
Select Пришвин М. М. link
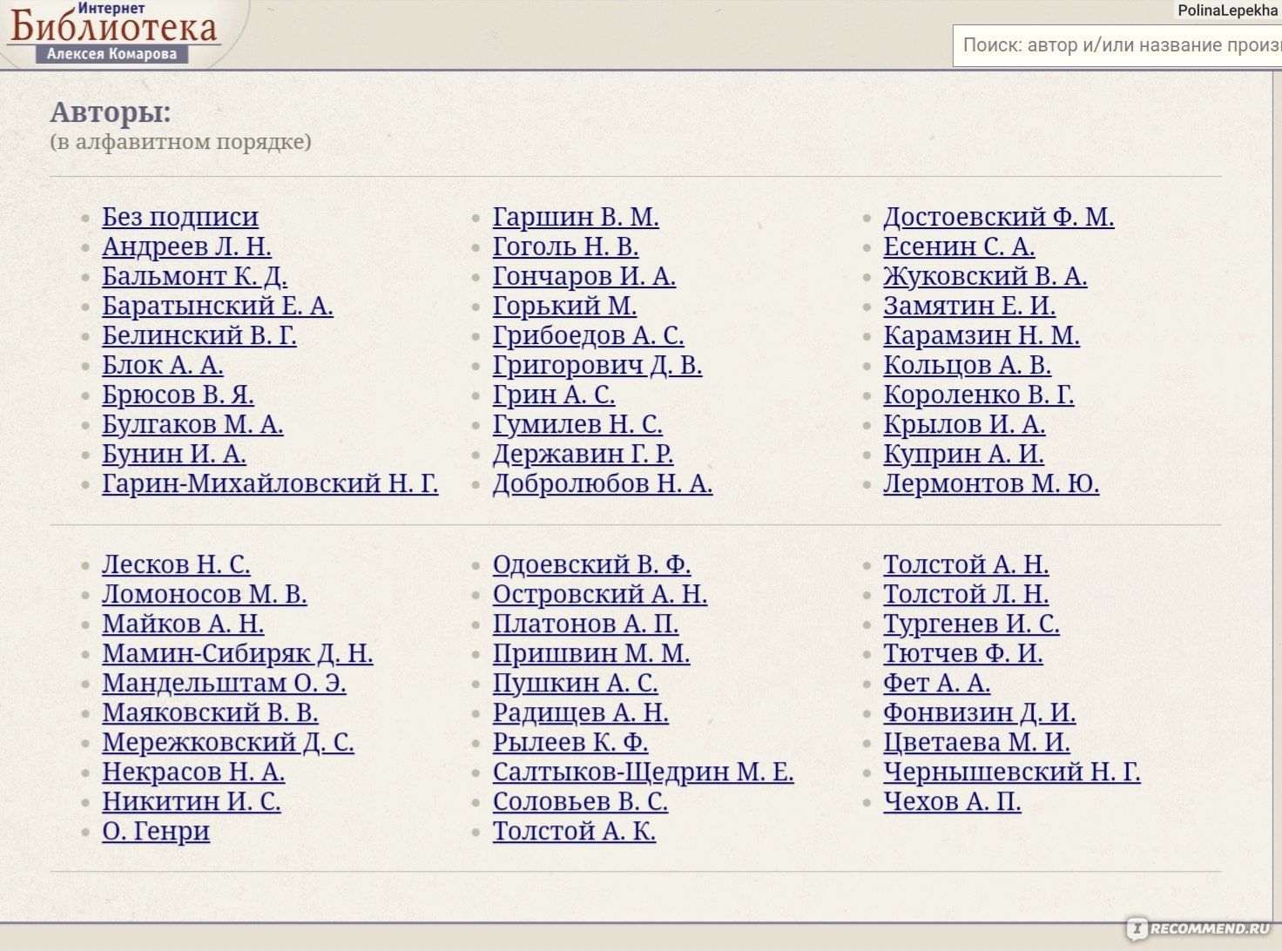coord(591,653)
